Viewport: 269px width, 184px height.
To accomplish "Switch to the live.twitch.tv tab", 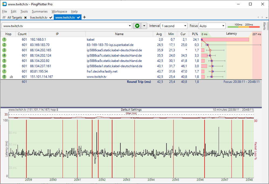I will pyautogui.click(x=39, y=17).
